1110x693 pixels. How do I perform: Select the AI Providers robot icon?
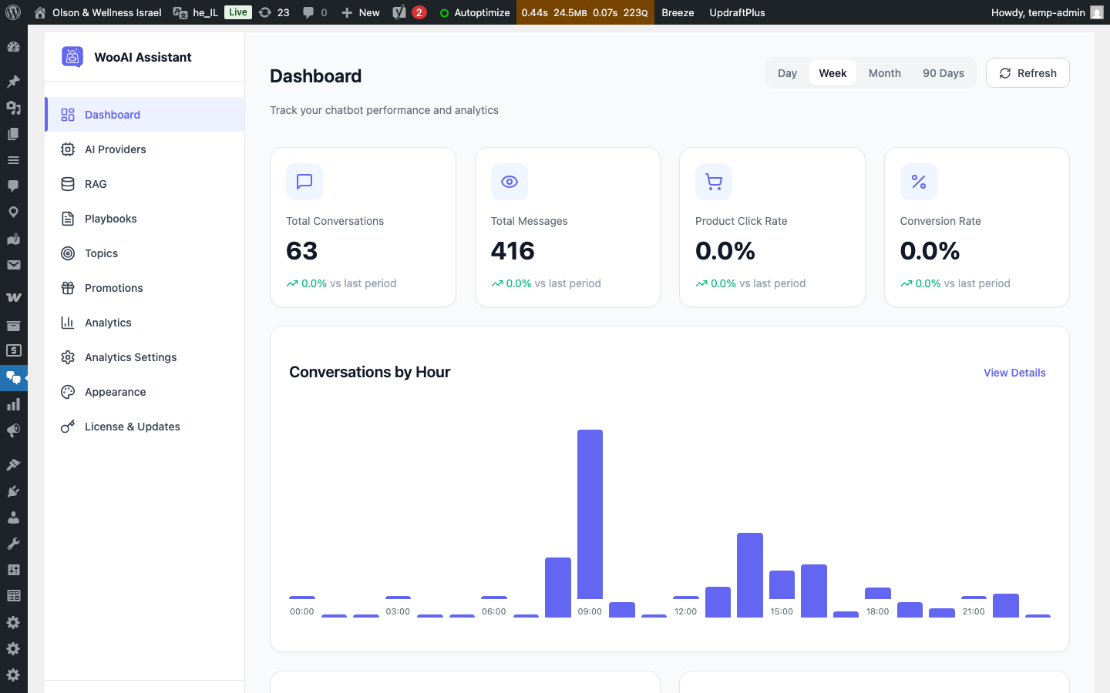coord(69,149)
